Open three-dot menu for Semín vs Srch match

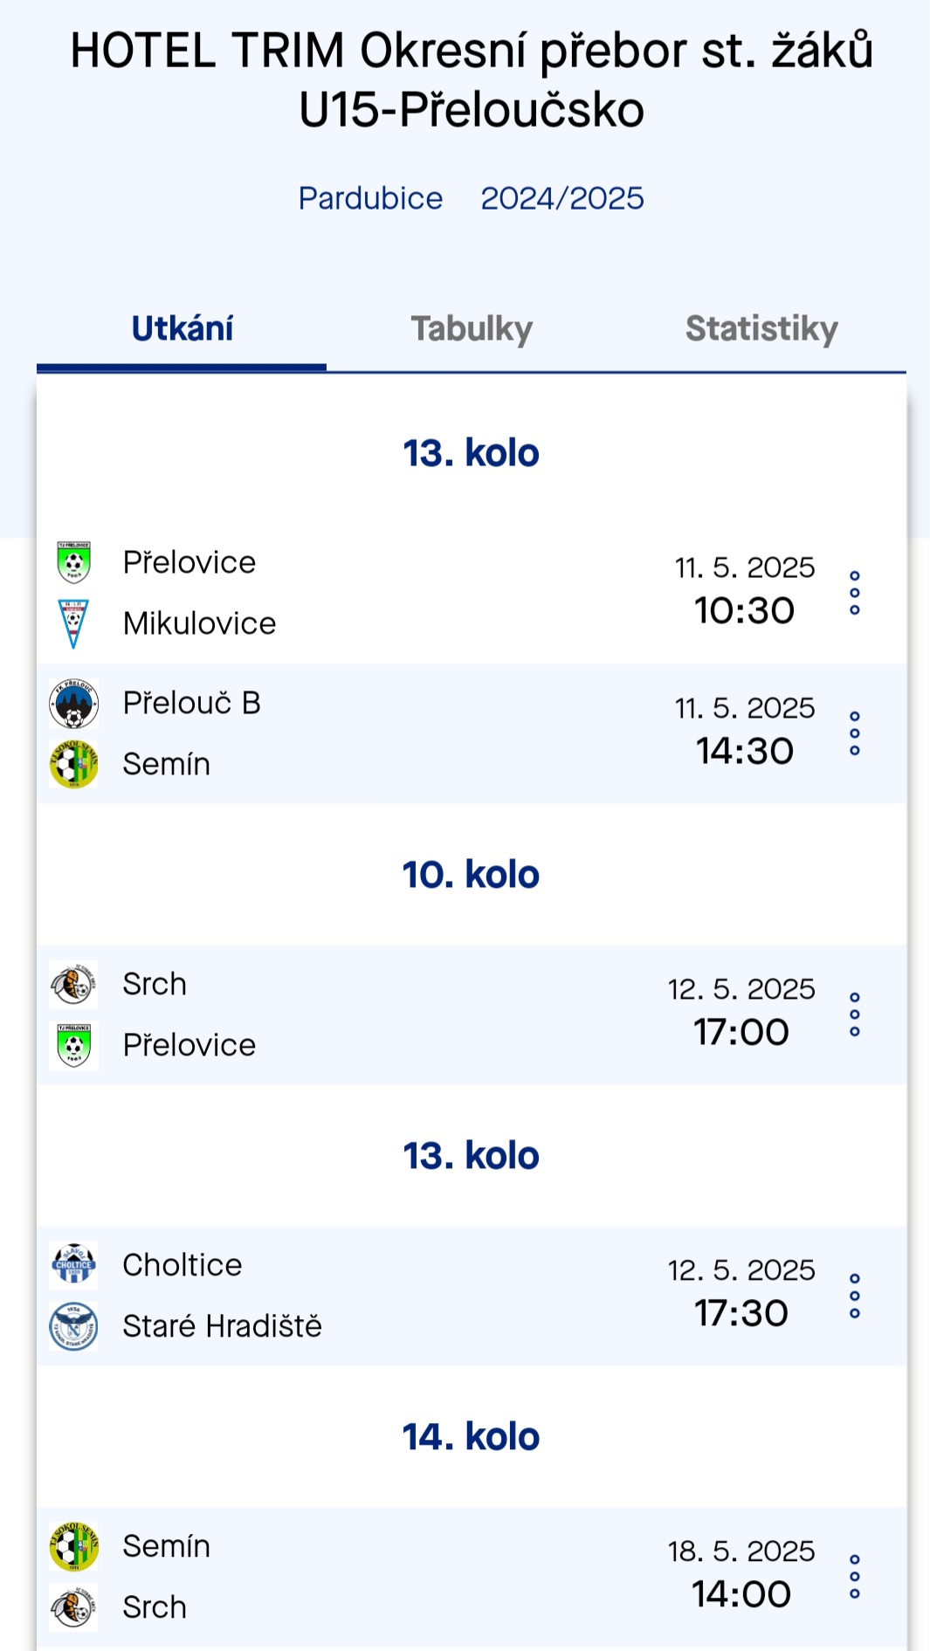tap(854, 1577)
